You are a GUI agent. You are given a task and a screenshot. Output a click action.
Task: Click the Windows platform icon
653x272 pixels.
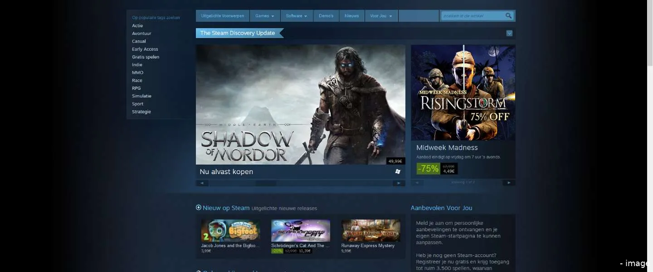398,172
